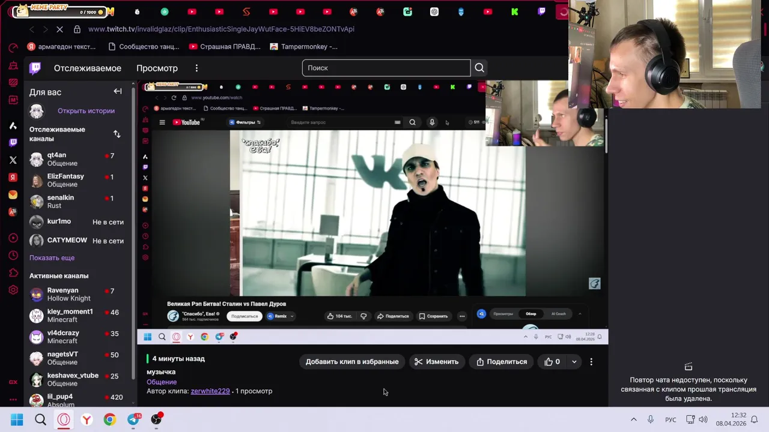The height and width of the screenshot is (432, 769).
Task: Open the sidebar three-dots more button
Action: point(13,399)
